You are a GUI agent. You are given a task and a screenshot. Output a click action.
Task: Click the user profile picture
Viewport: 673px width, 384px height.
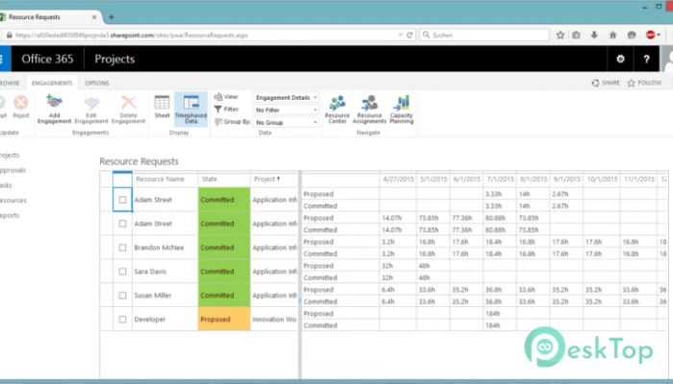coord(667,59)
